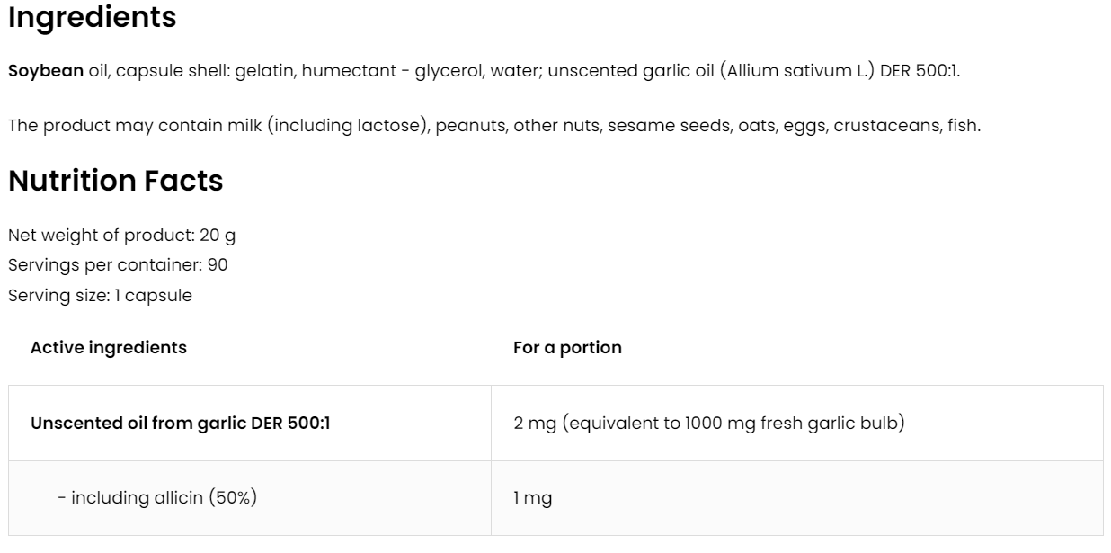Click the Unscented oil from garlic table cell

pyautogui.click(x=181, y=423)
